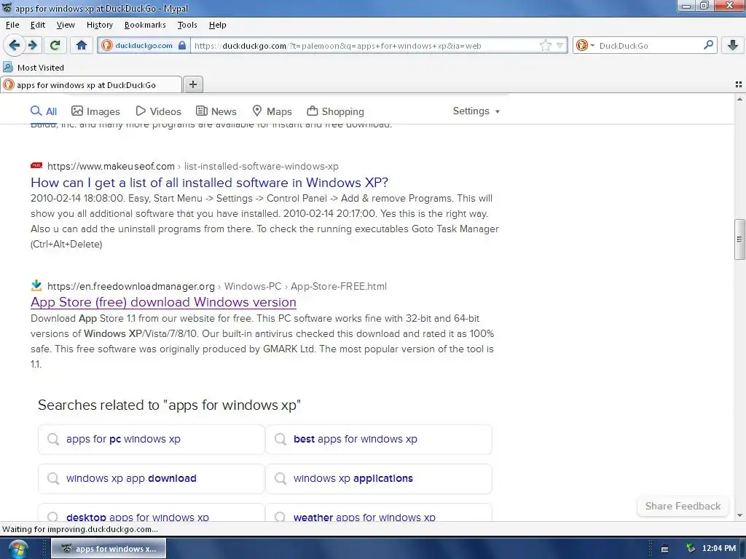Viewport: 746px width, 559px height.
Task: Open the Windows Start button
Action: (x=17, y=549)
